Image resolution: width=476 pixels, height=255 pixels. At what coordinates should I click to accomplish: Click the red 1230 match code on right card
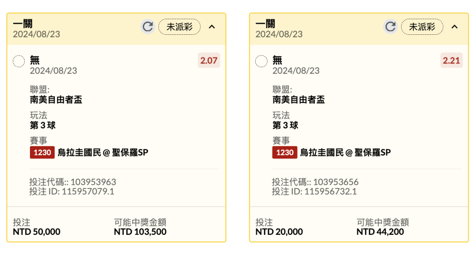tap(285, 152)
